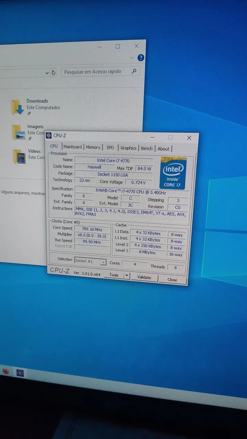The image size is (247, 439).
Task: Close the File Explorer window
Action: 136,46
